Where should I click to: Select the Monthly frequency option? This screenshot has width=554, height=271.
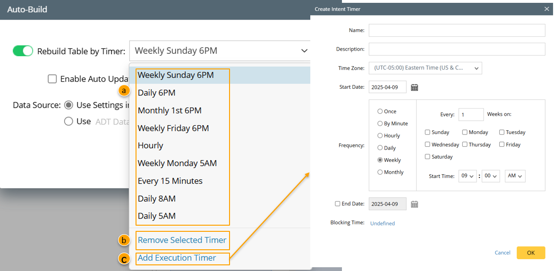click(x=380, y=172)
